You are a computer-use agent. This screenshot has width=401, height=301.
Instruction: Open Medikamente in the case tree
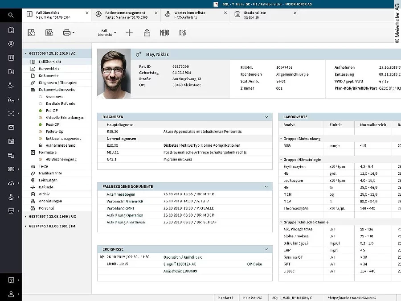coord(50,173)
